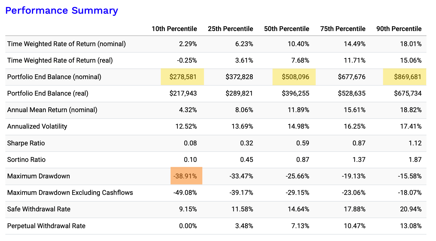
Task: Select the 10th Percentile column header
Action: pos(174,29)
